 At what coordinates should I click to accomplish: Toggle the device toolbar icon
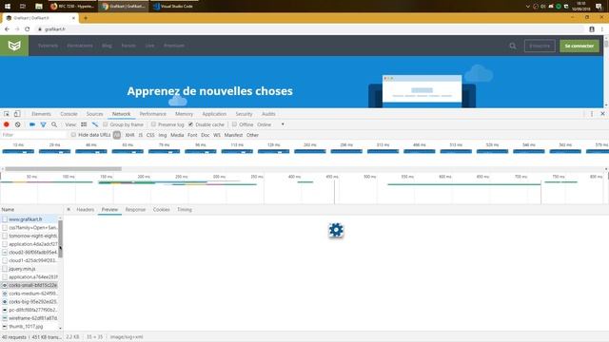17,114
